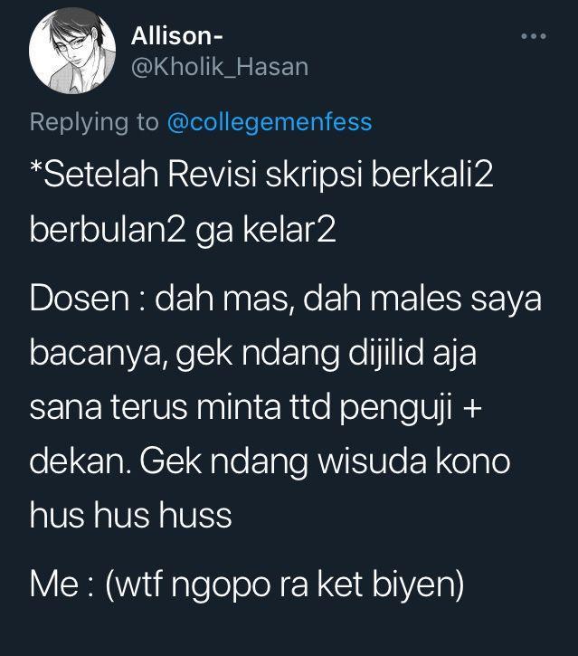
Task: Open the three-dot more options menu
Action: (x=534, y=36)
